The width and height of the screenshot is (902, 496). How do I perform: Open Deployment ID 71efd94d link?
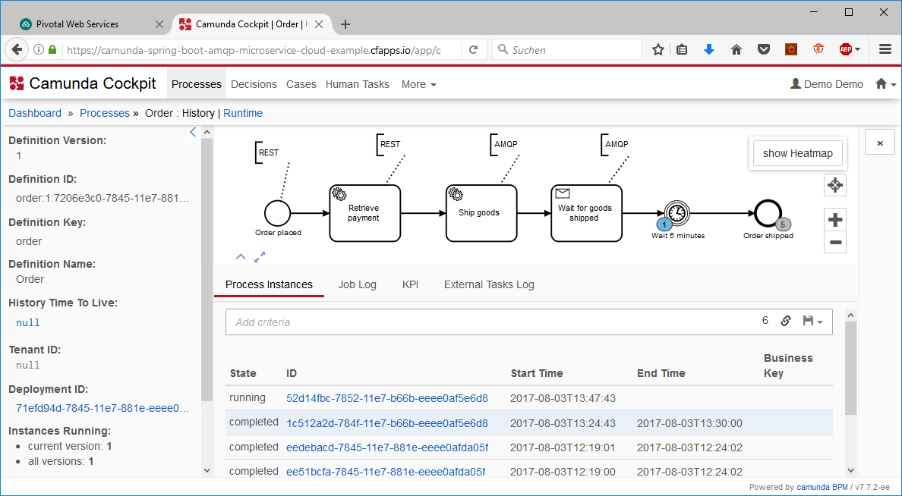102,409
